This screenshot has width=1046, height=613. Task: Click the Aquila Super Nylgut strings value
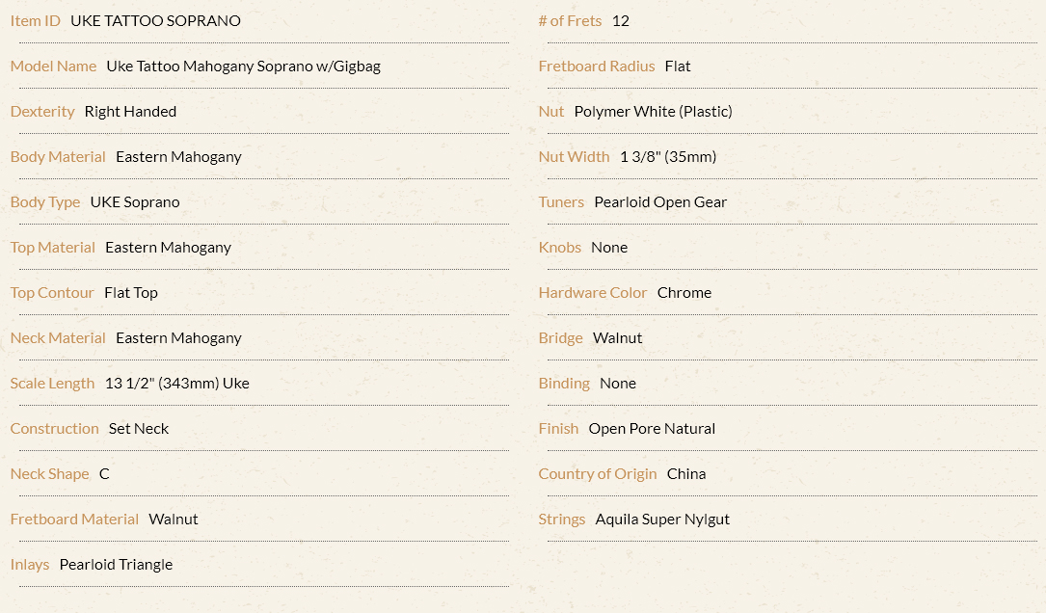coord(662,519)
